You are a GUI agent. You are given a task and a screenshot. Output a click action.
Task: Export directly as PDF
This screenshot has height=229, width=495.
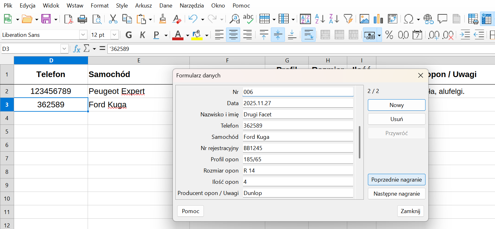pos(68,19)
